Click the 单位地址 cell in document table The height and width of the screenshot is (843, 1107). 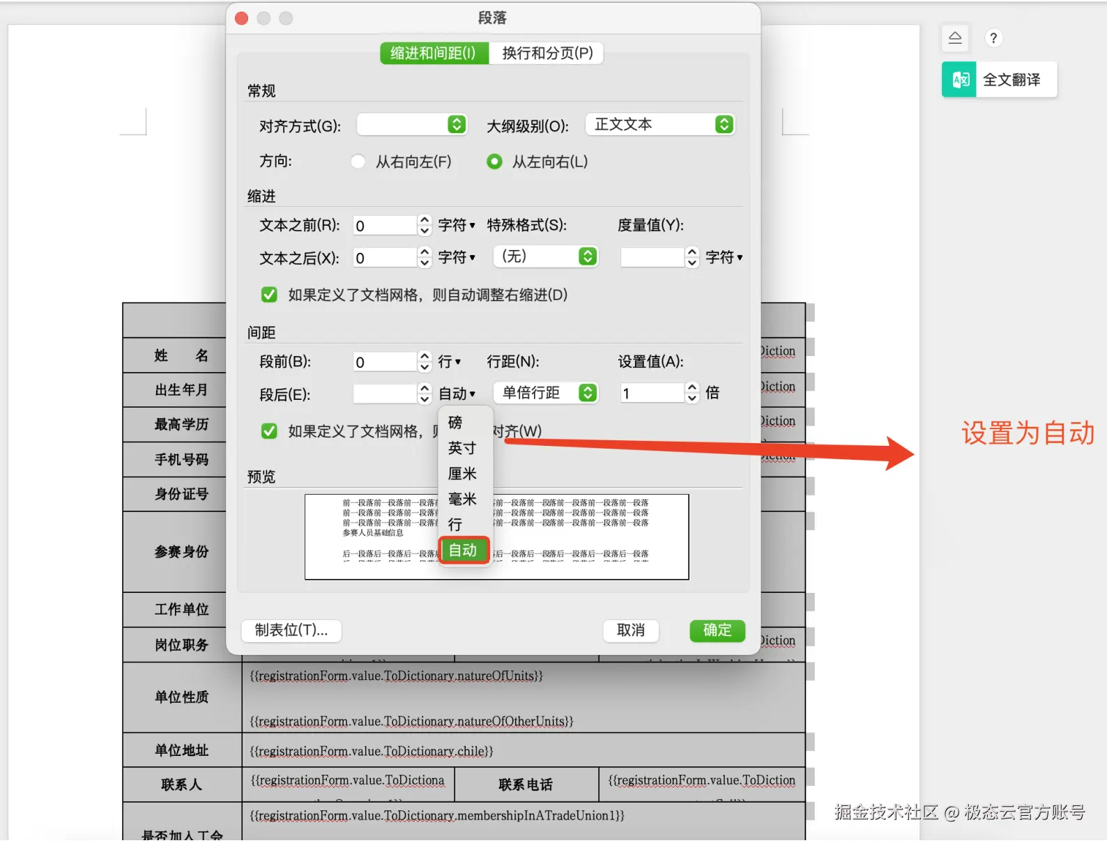click(x=182, y=750)
